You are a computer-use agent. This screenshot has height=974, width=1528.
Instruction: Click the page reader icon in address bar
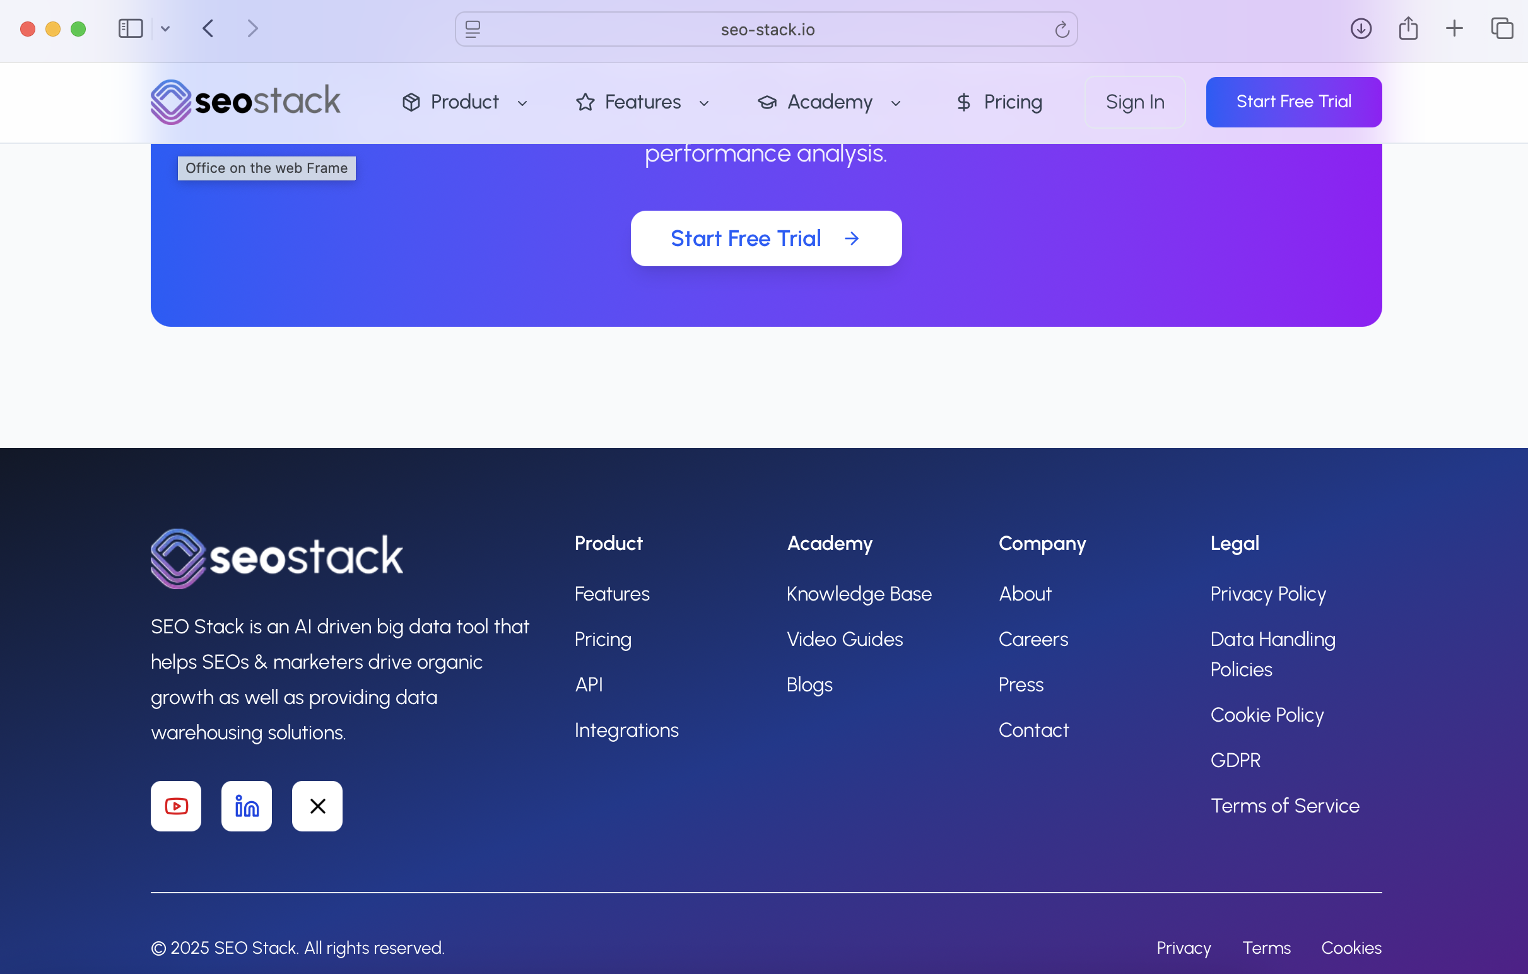click(x=473, y=29)
